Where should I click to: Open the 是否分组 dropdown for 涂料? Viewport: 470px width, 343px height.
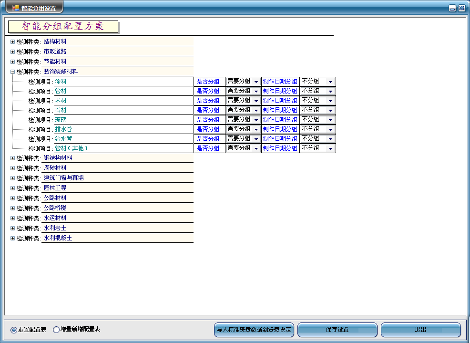tap(256, 82)
